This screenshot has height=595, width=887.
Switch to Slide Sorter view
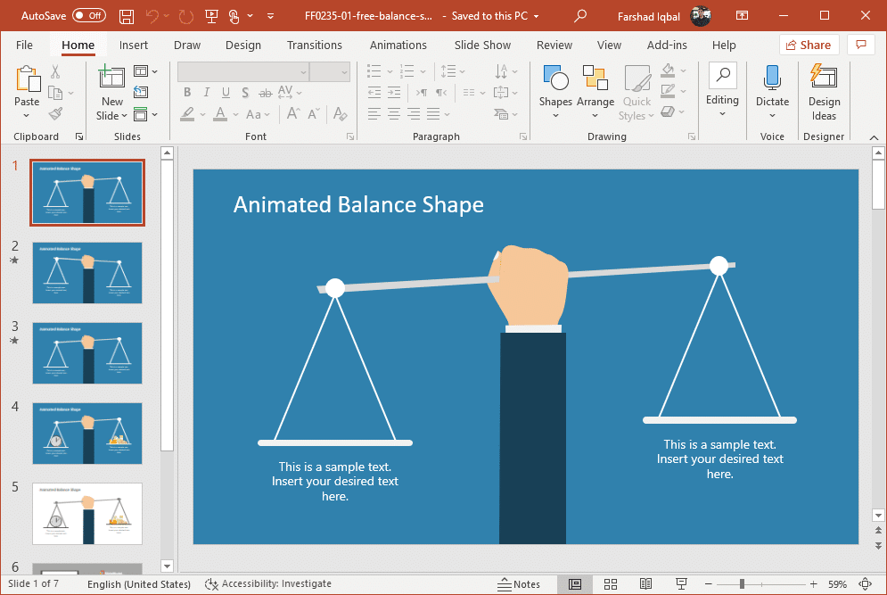(x=611, y=584)
